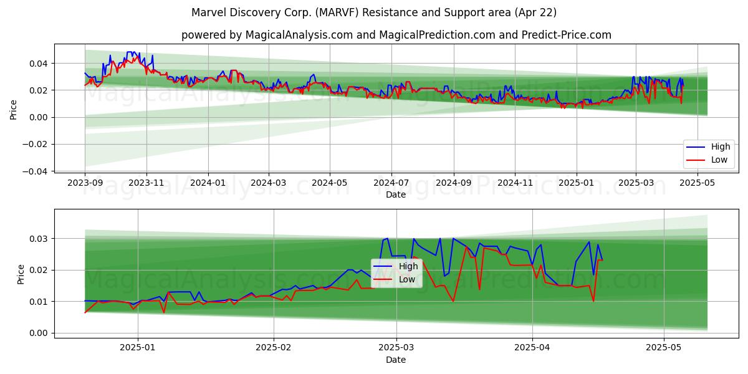This screenshot has height=374, width=748.
Task: Click the '2025-01' x-axis label on the top chart
Action: click(x=576, y=183)
